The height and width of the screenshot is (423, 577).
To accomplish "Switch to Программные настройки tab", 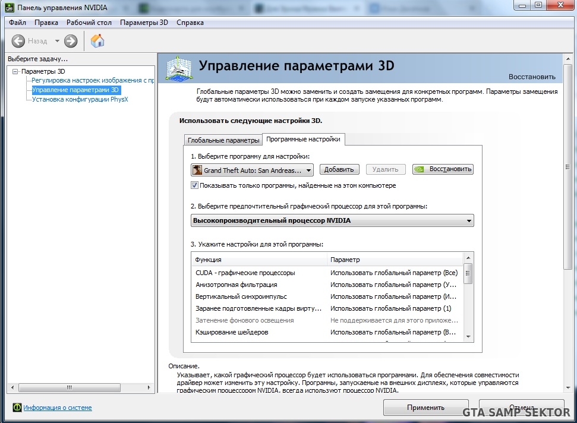I will (x=303, y=139).
